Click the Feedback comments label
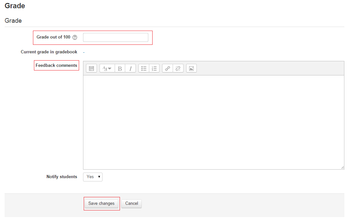The image size is (348, 219). 56,66
